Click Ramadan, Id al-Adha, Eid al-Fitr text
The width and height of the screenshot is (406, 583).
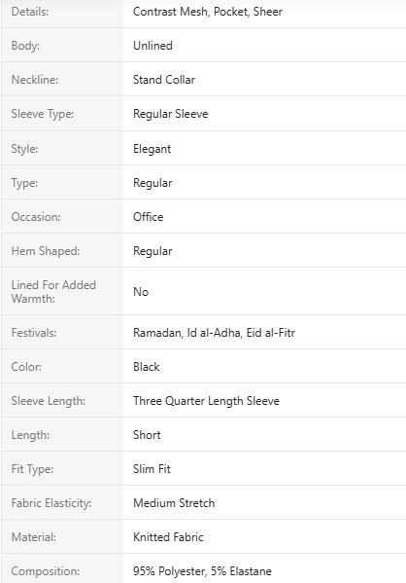214,333
